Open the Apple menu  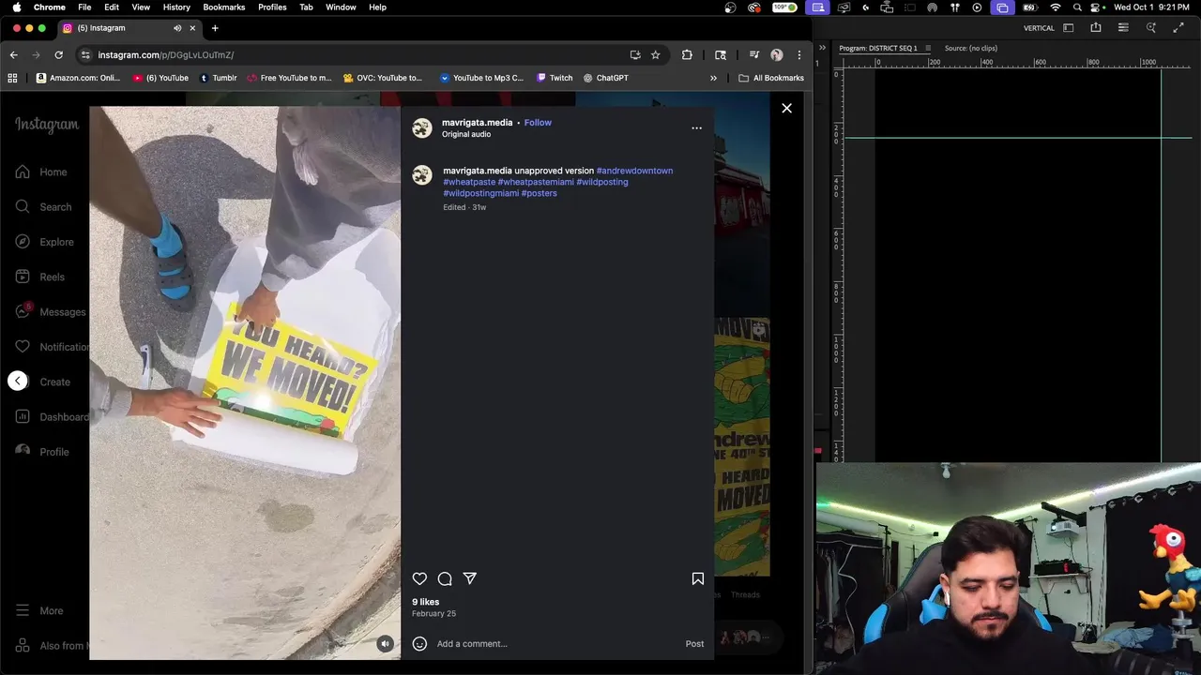pyautogui.click(x=16, y=7)
